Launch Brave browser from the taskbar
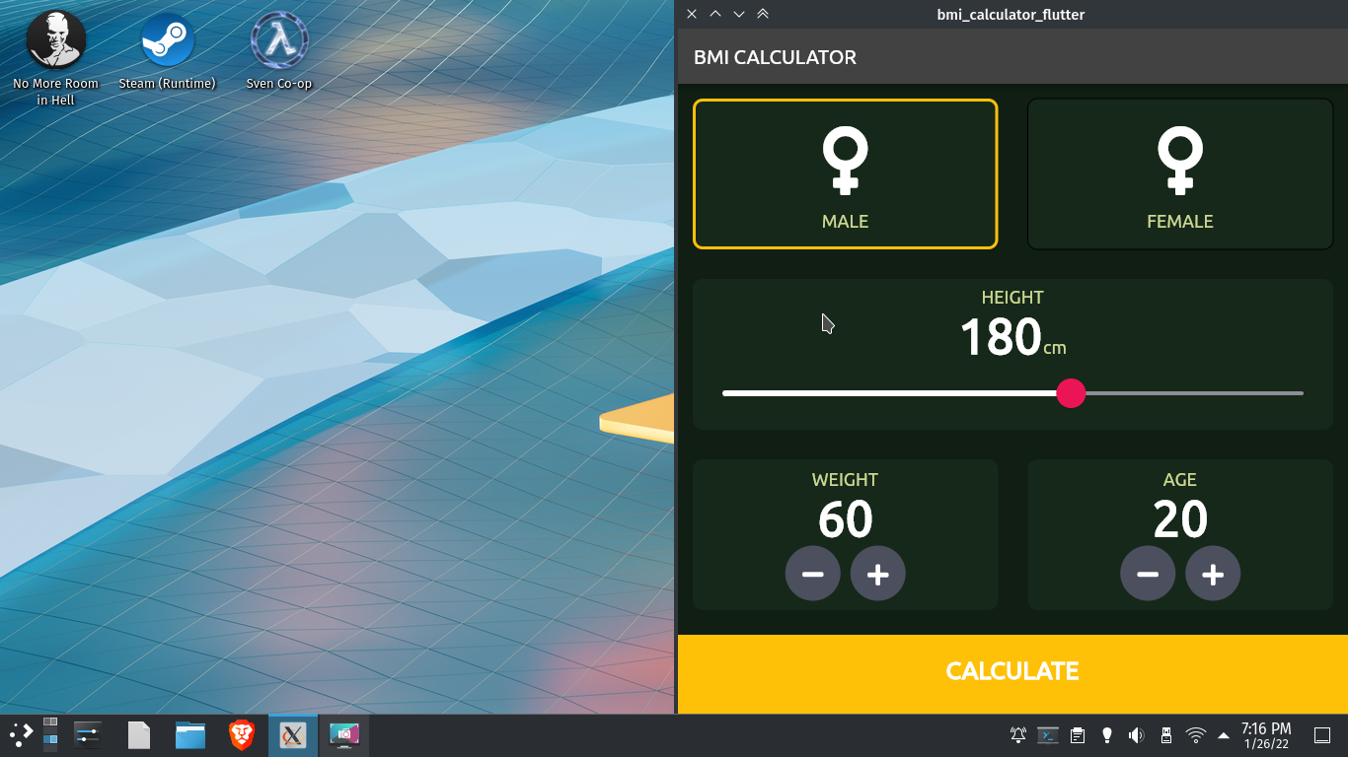1348x757 pixels. (242, 734)
